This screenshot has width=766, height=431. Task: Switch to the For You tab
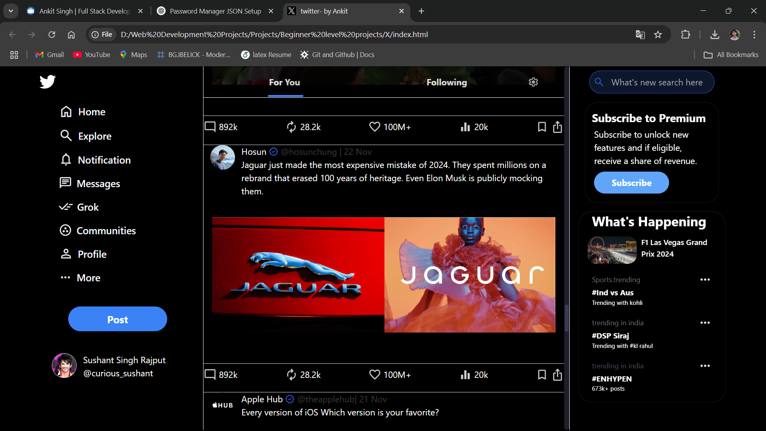point(284,82)
